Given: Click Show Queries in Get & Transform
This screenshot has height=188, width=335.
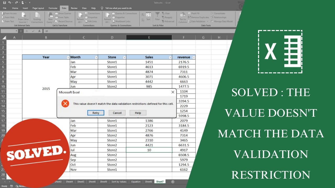Looking at the screenshot, I should tap(63, 13).
